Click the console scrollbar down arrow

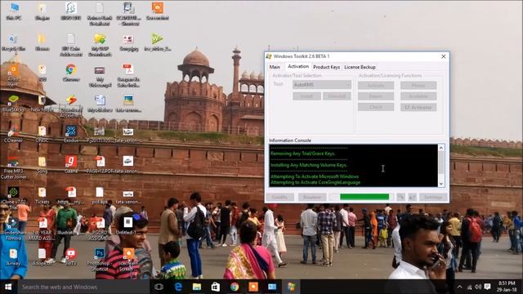(x=441, y=184)
